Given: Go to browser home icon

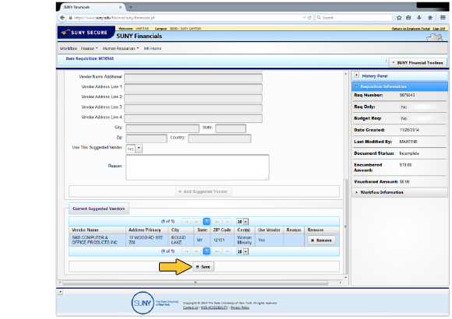Looking at the screenshot, I should point(430,18).
